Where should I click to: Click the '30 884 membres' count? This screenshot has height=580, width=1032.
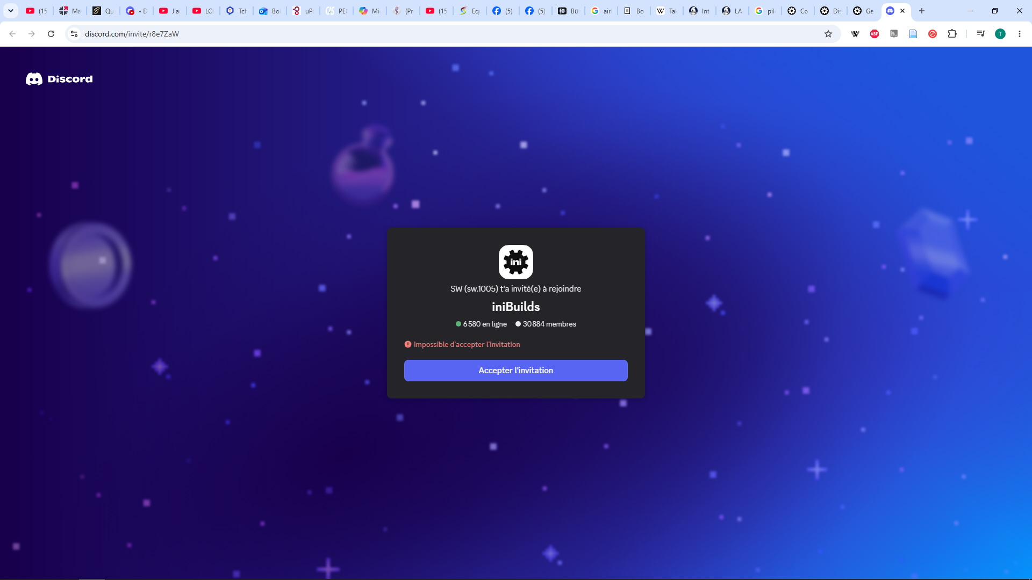click(546, 324)
